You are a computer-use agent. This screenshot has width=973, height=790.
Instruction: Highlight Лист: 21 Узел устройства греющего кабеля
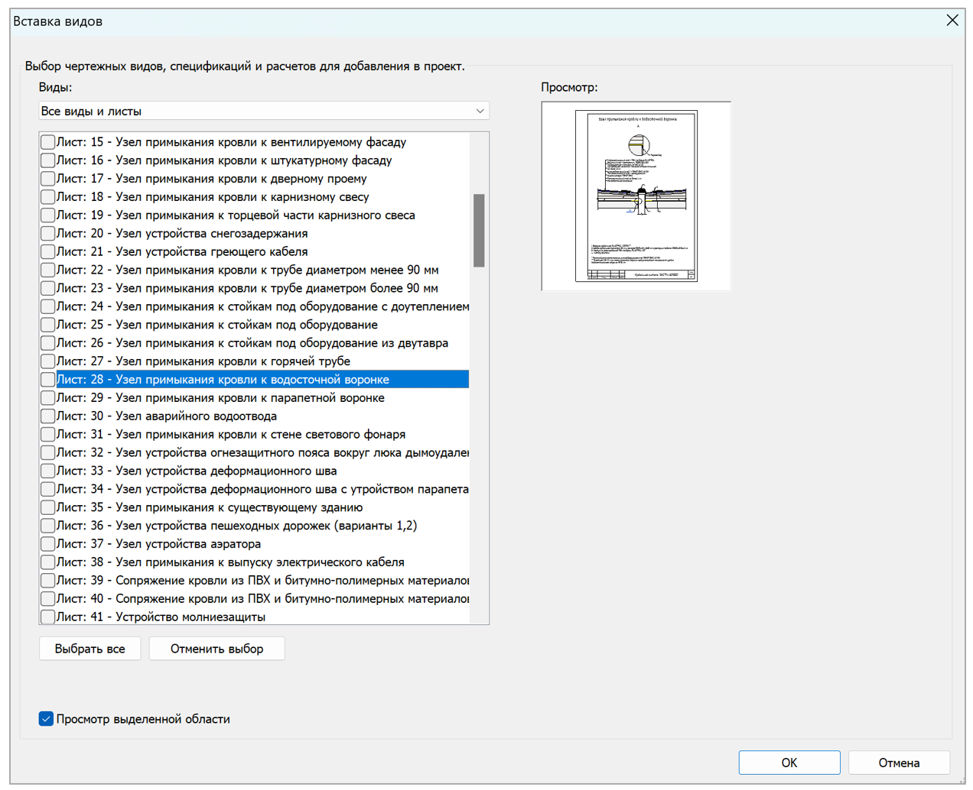[181, 252]
